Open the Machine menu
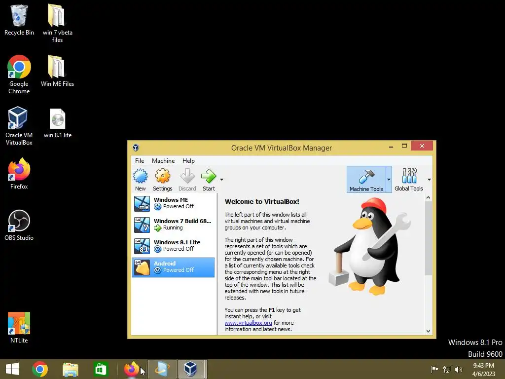Image resolution: width=505 pixels, height=379 pixels. pos(163,160)
